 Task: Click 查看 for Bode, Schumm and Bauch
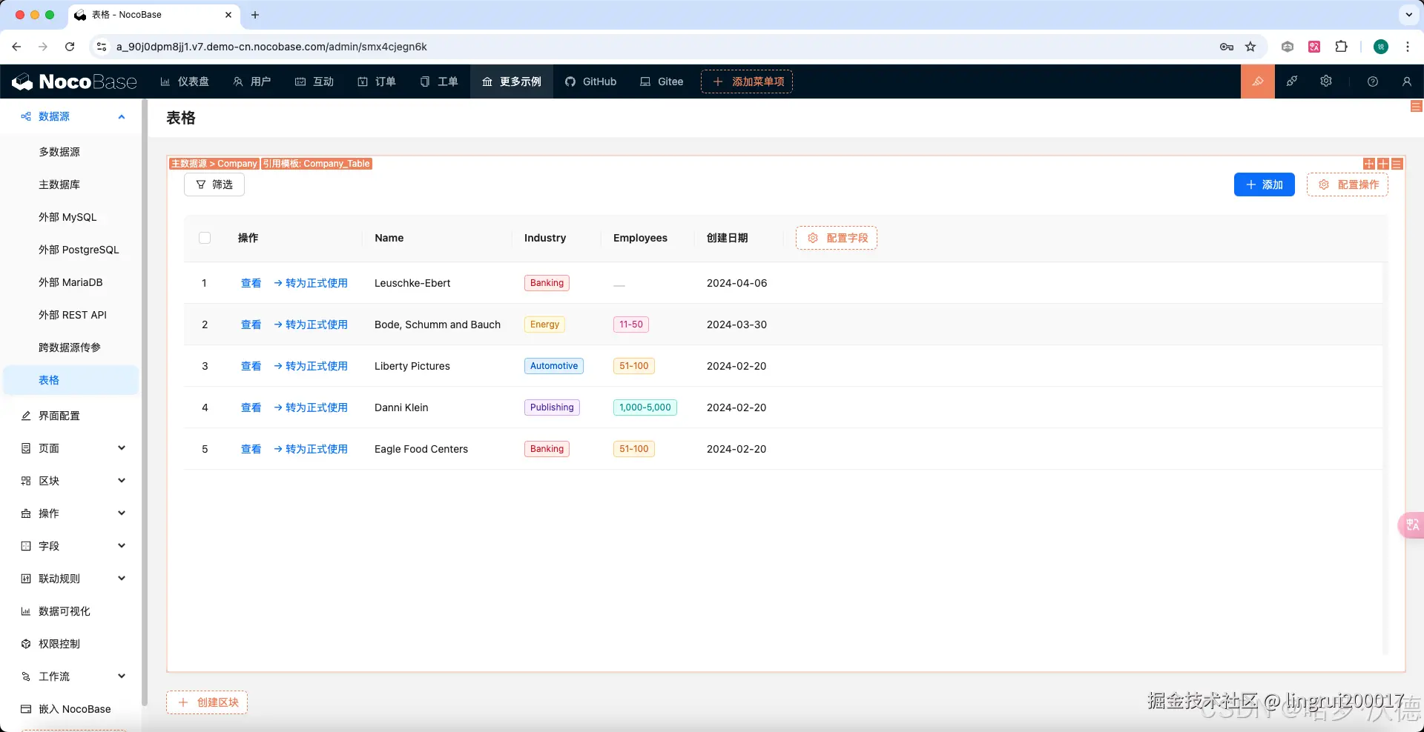(x=251, y=325)
